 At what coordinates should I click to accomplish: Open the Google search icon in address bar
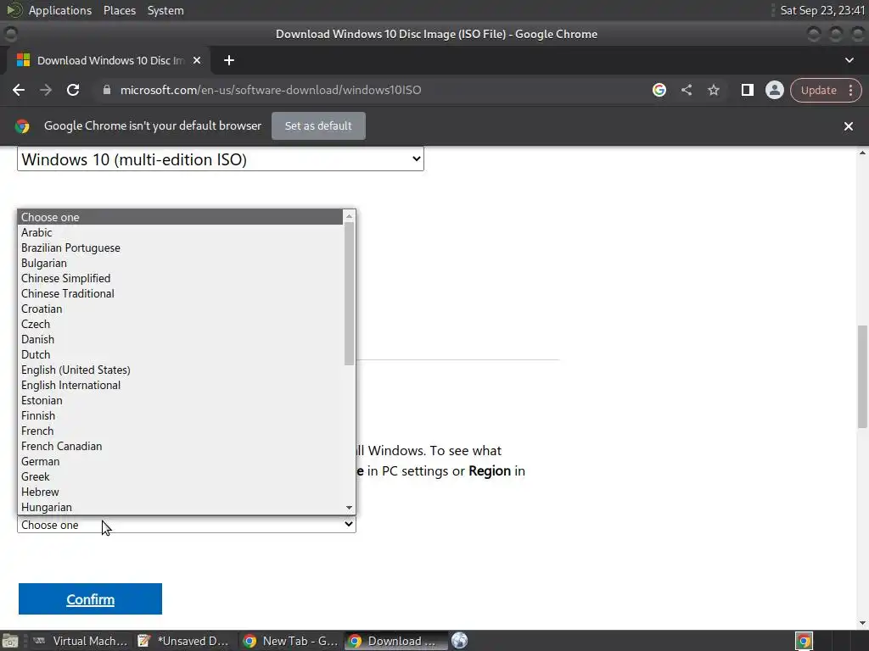tap(659, 90)
